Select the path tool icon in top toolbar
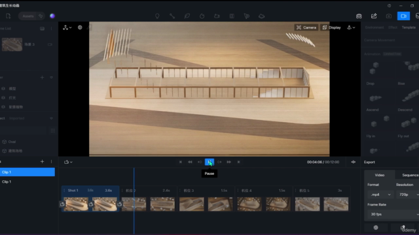The image size is (419, 235). (172, 16)
